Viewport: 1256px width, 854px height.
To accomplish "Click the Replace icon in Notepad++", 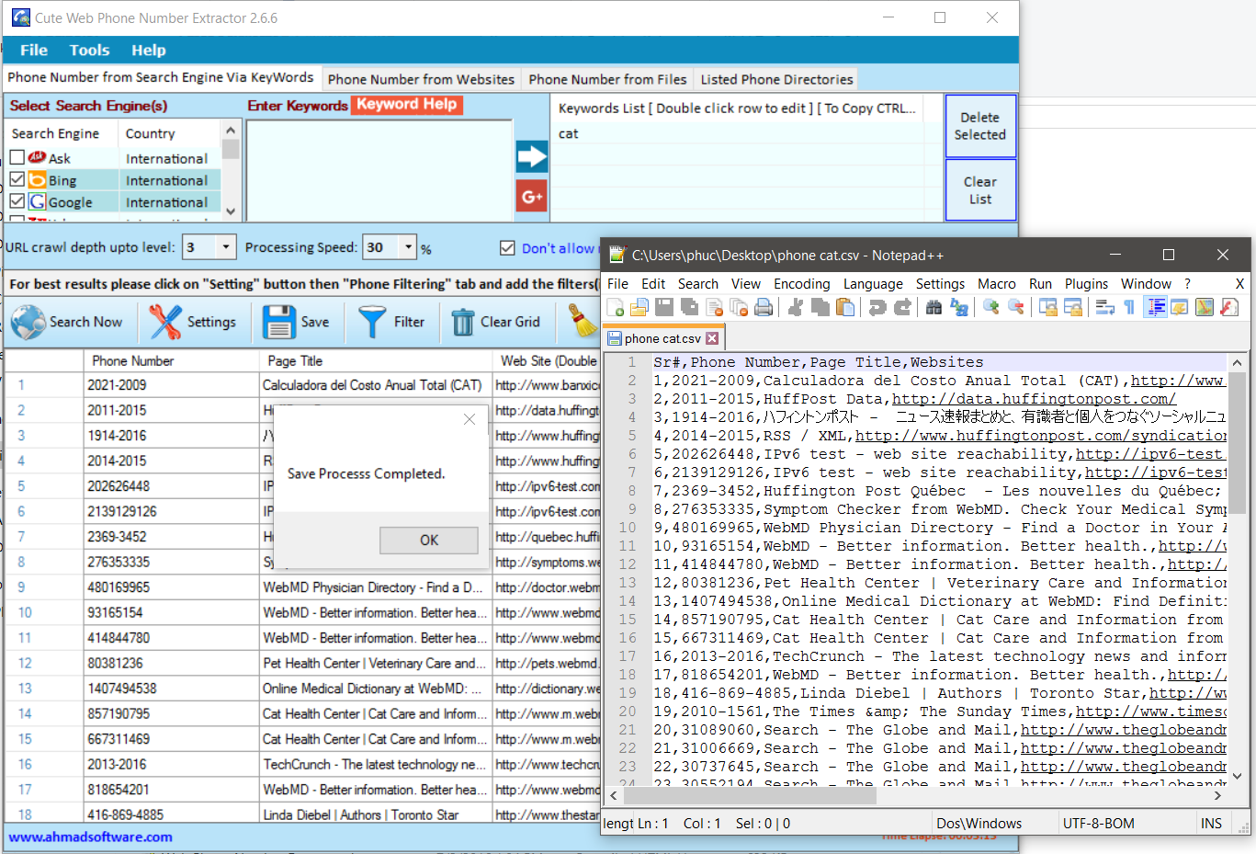I will (x=958, y=307).
